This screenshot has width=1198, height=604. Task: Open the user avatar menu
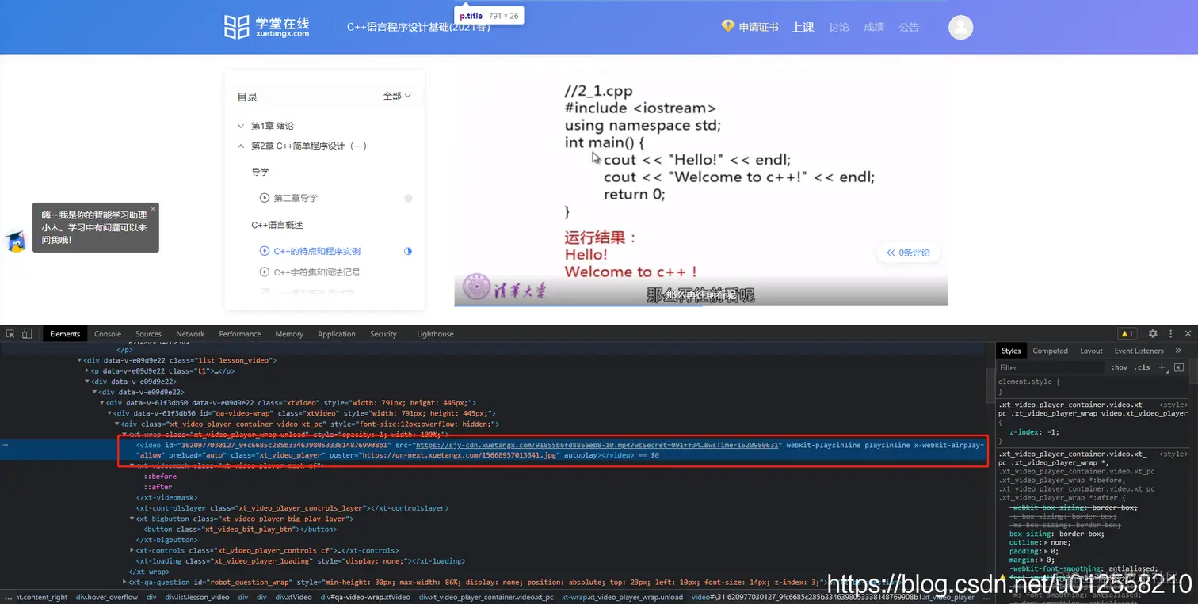point(960,27)
